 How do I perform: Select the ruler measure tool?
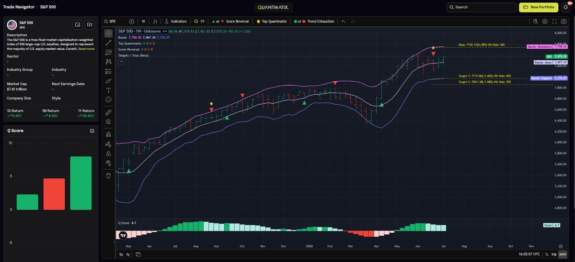coord(108,112)
